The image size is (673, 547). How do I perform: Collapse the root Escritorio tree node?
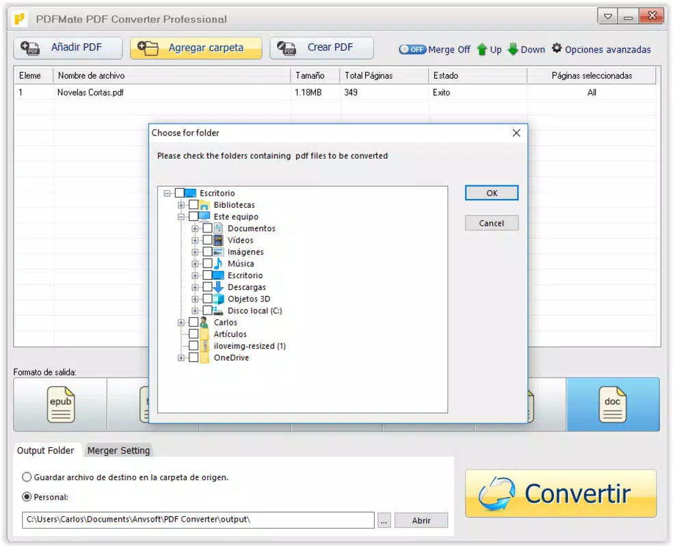pos(168,194)
